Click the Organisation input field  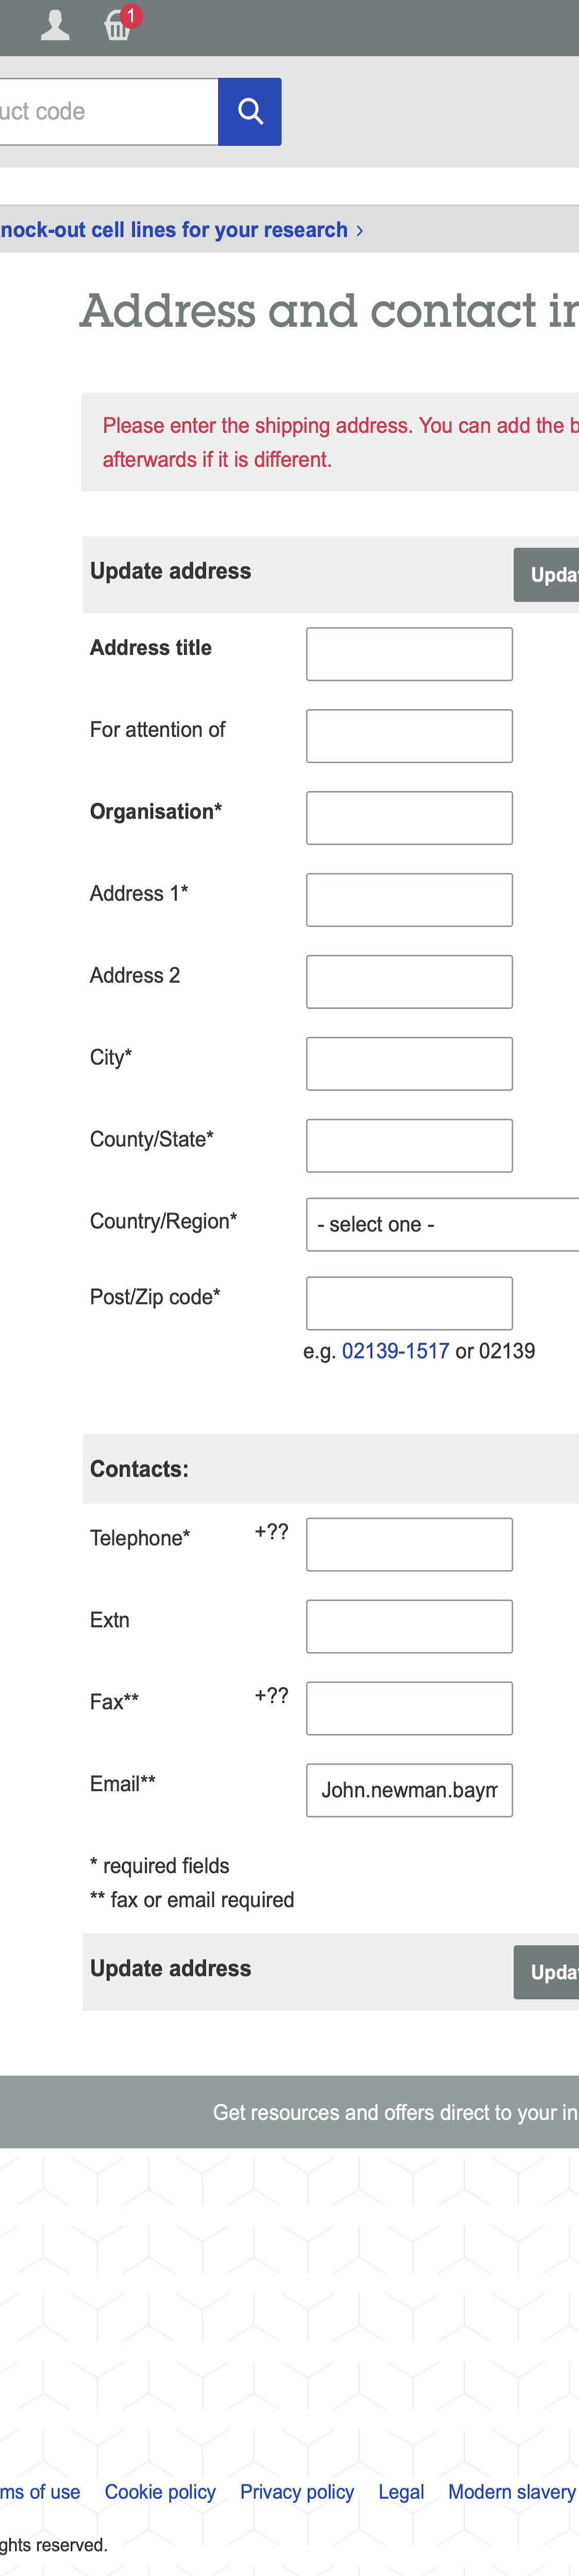(408, 817)
